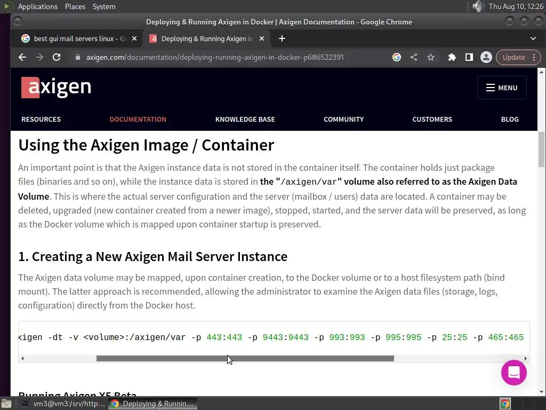The height and width of the screenshot is (410, 546).
Task: Open the System menu in top panel
Action: pos(104,6)
